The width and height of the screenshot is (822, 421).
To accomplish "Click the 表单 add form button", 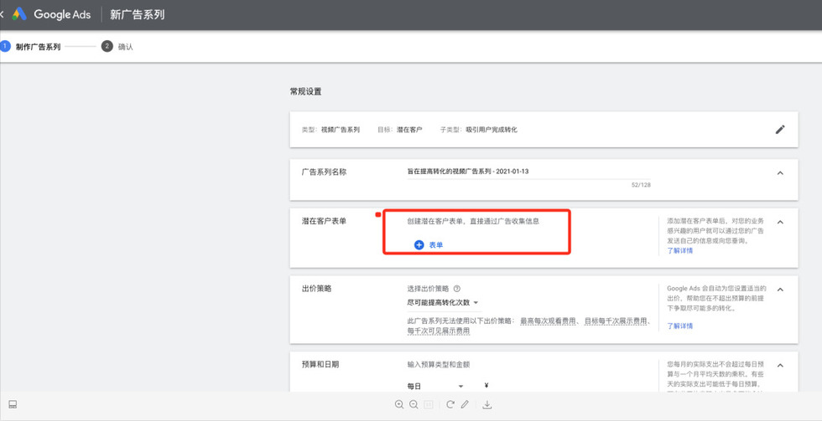I will 429,244.
